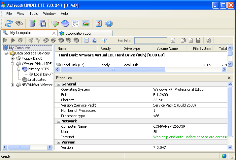The height and width of the screenshot is (160, 236).
Task: Collapse the General properties section
Action: click(58, 84)
